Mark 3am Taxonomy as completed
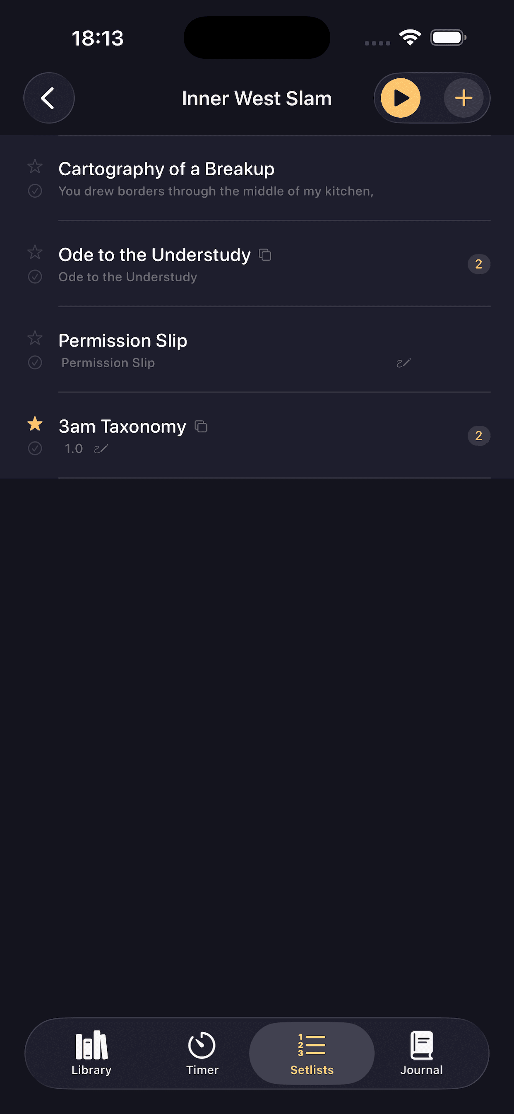514x1114 pixels. click(x=35, y=448)
